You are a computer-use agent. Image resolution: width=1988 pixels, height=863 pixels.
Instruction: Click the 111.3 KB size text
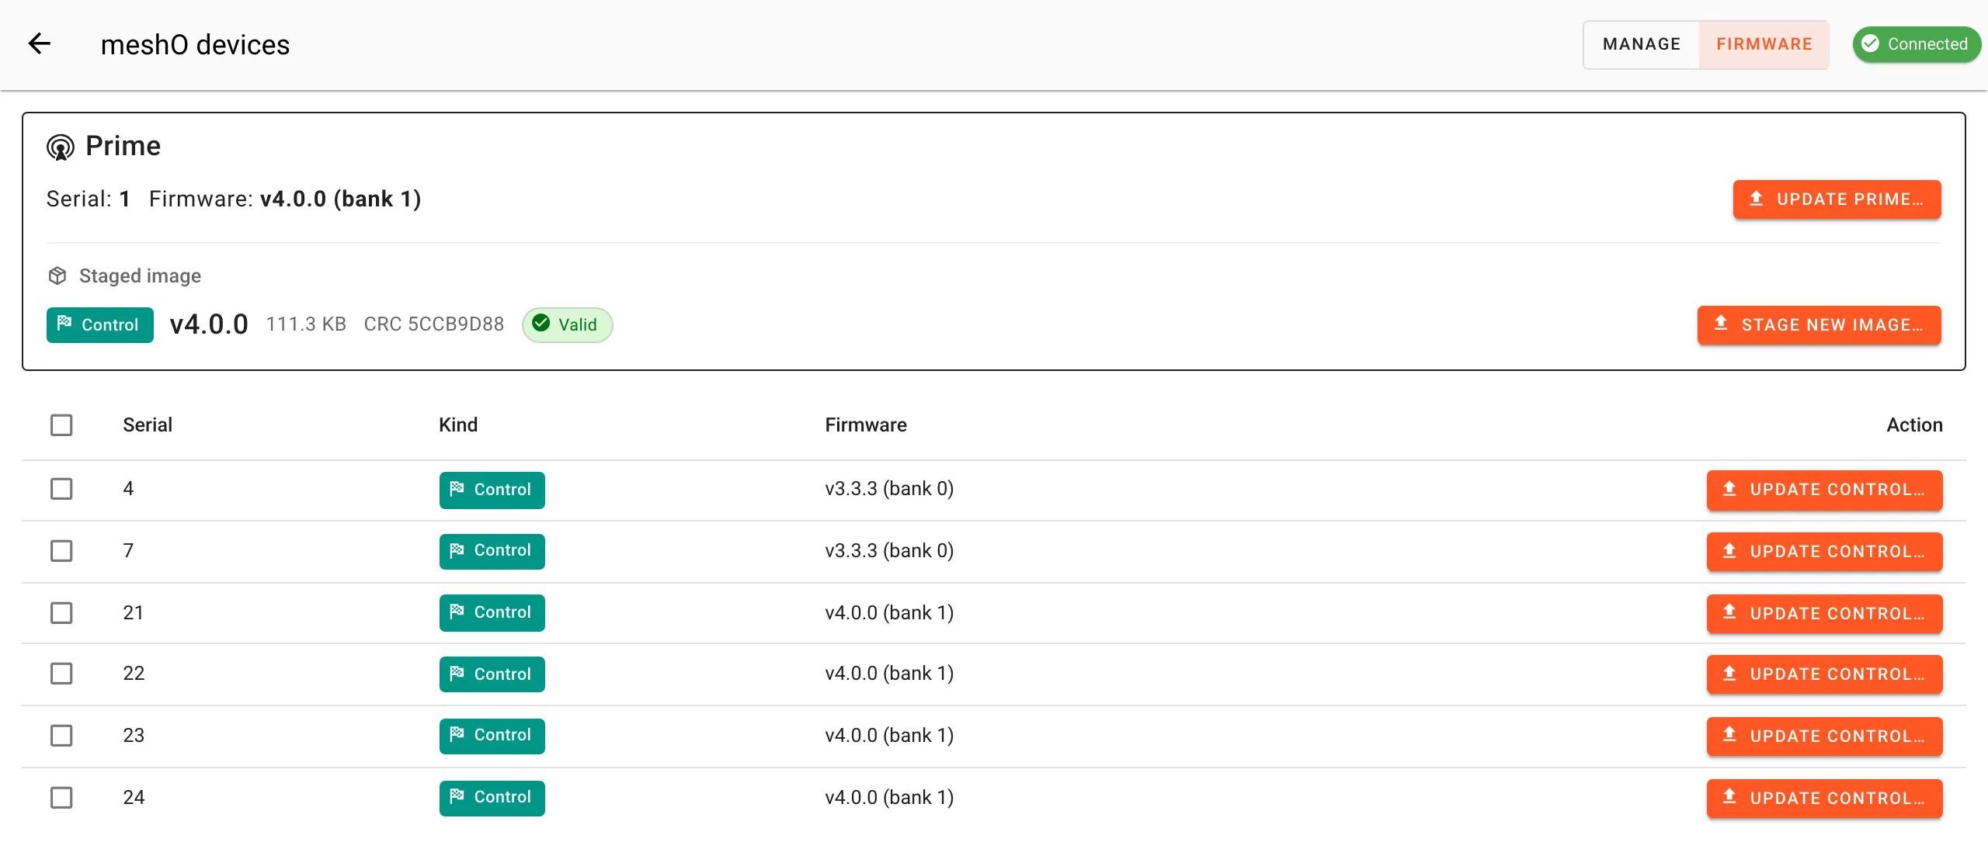[x=306, y=324]
